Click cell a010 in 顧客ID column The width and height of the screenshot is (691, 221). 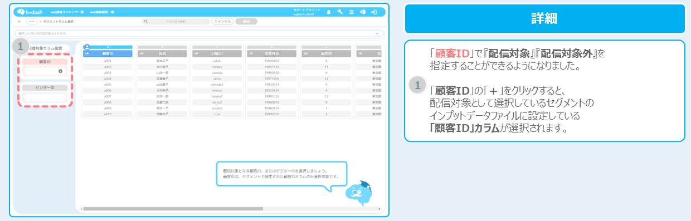(x=108, y=114)
